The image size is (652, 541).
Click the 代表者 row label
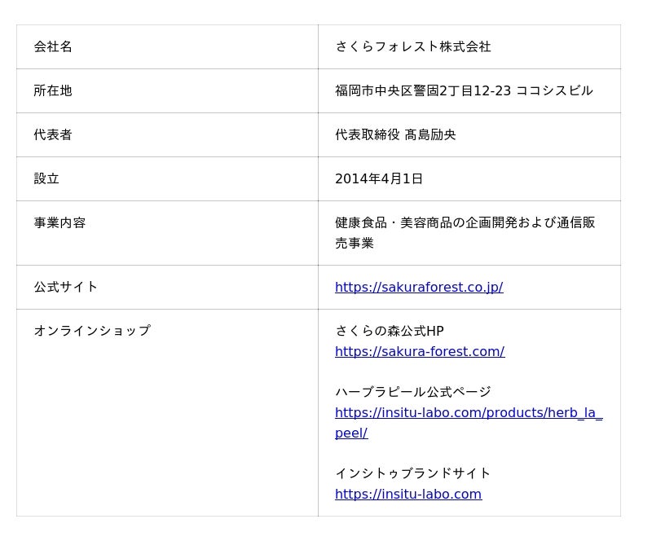coord(53,134)
